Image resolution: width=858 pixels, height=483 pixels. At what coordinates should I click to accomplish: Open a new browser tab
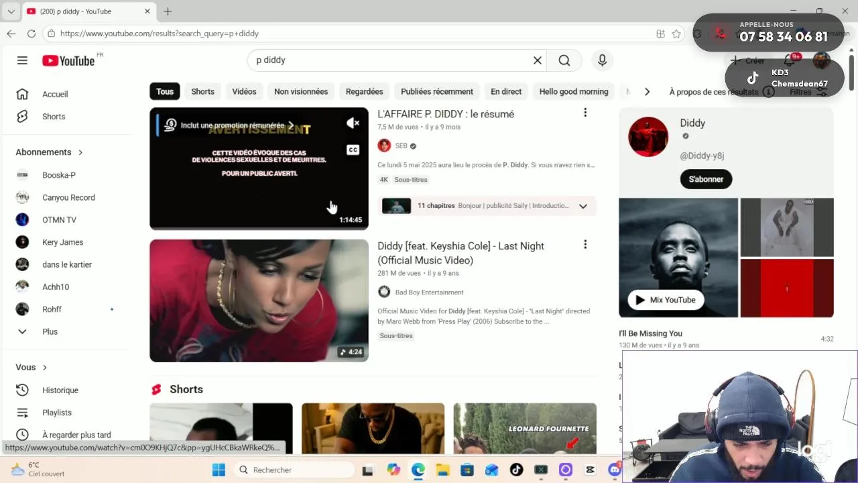click(168, 11)
